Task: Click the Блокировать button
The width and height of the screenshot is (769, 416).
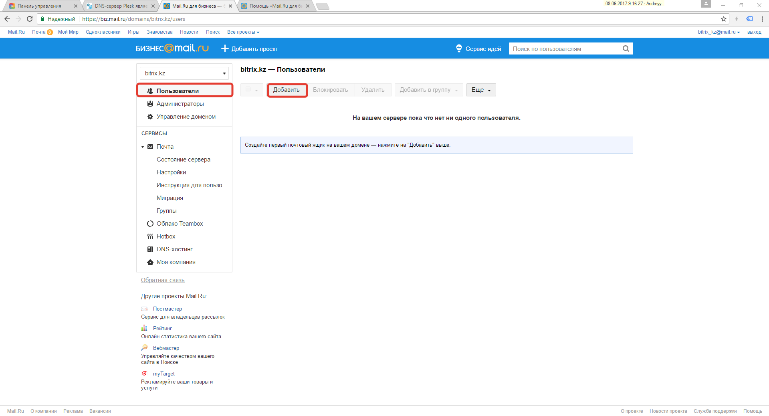Action: click(x=331, y=90)
